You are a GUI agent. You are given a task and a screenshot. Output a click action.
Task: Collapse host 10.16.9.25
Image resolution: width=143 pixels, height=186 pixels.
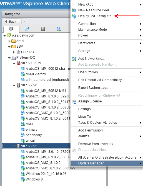[14, 146]
